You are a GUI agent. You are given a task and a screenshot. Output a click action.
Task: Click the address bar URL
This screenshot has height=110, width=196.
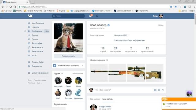click(34, 7)
